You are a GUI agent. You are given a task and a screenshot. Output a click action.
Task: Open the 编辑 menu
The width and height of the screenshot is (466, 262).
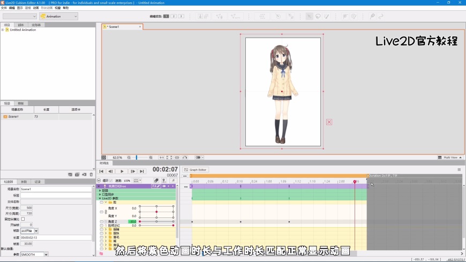click(12, 8)
